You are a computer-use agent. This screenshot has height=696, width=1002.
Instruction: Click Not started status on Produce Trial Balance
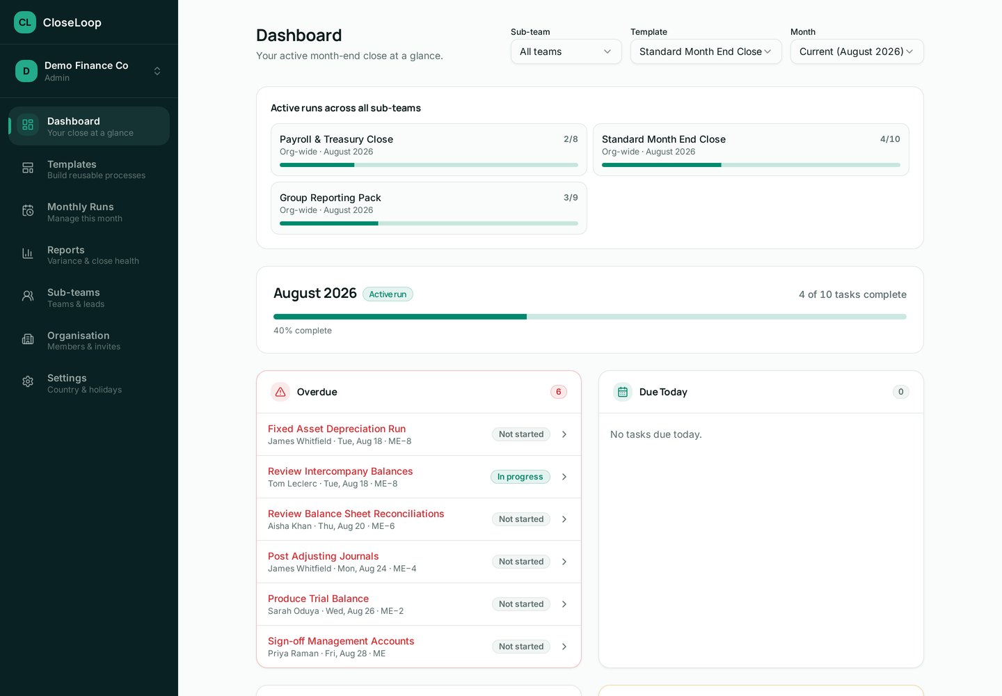(521, 604)
